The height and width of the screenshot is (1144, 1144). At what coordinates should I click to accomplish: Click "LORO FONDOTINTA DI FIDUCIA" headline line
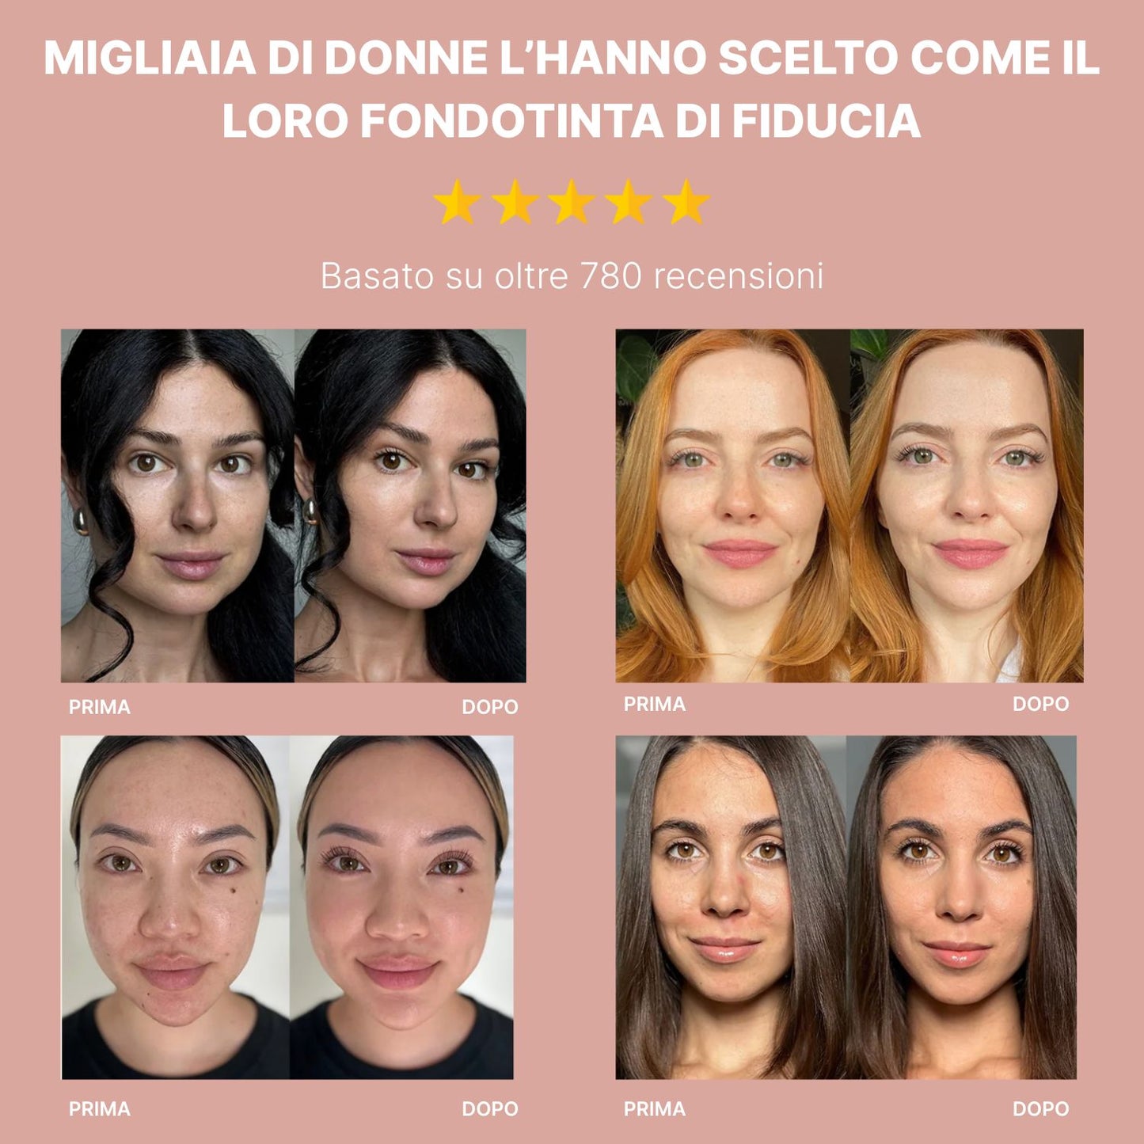tap(572, 121)
